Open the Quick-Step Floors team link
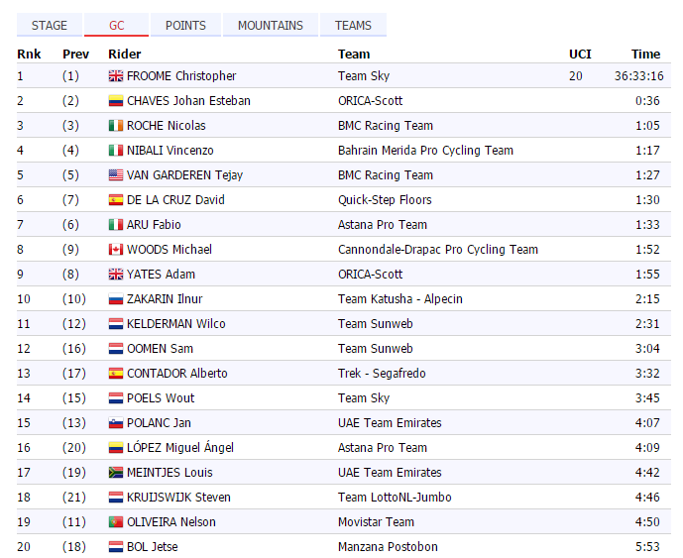The image size is (683, 558). (x=385, y=200)
